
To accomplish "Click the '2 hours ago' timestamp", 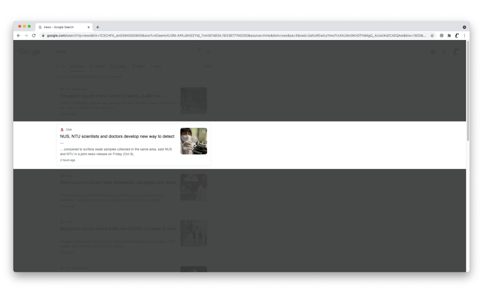I will (x=68, y=160).
